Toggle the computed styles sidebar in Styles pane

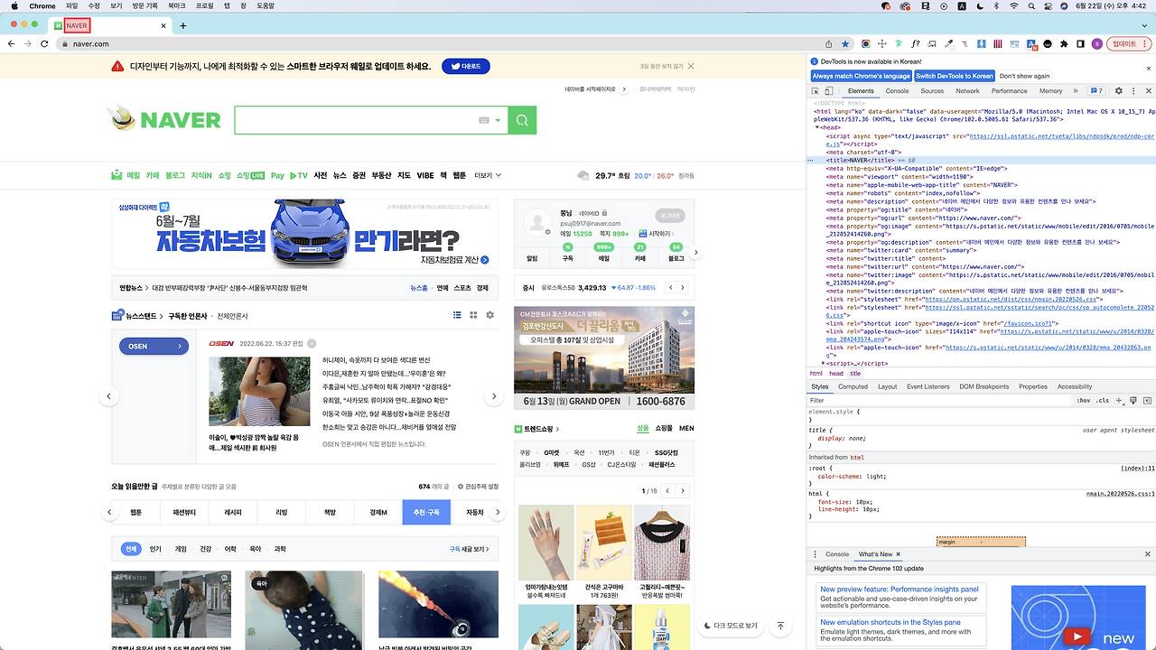pyautogui.click(x=1146, y=400)
